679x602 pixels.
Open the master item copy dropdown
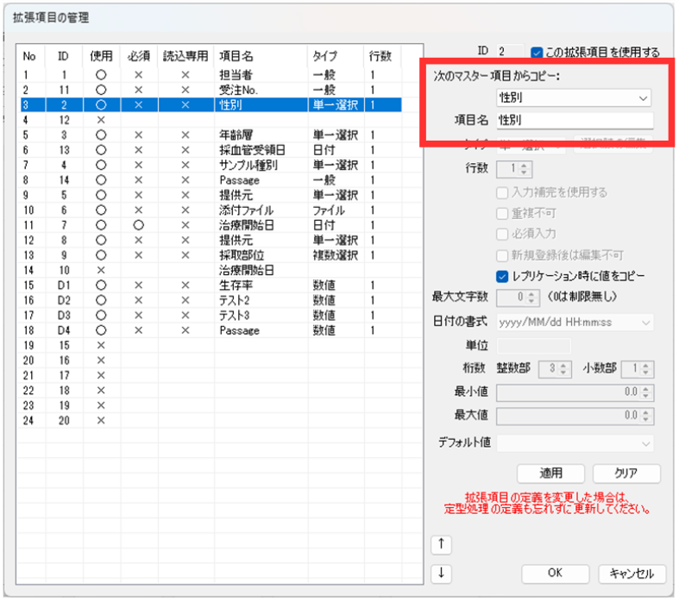click(574, 98)
